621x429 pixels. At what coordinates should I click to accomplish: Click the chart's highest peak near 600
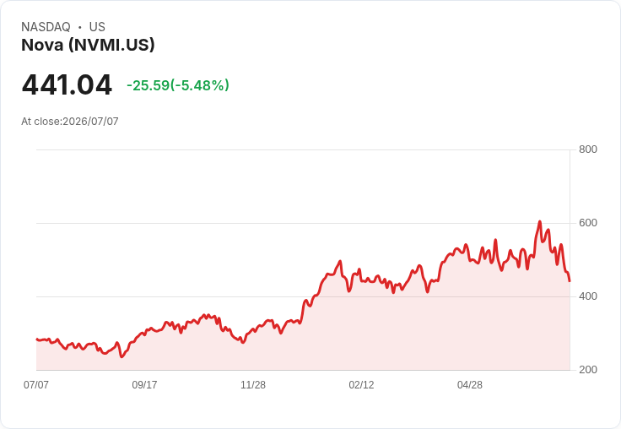click(x=539, y=221)
